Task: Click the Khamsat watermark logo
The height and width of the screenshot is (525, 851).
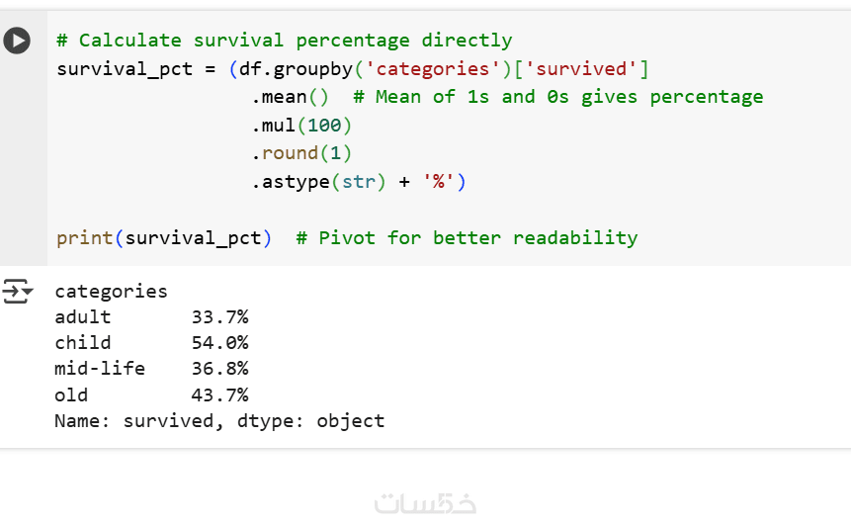Action: pos(425,502)
